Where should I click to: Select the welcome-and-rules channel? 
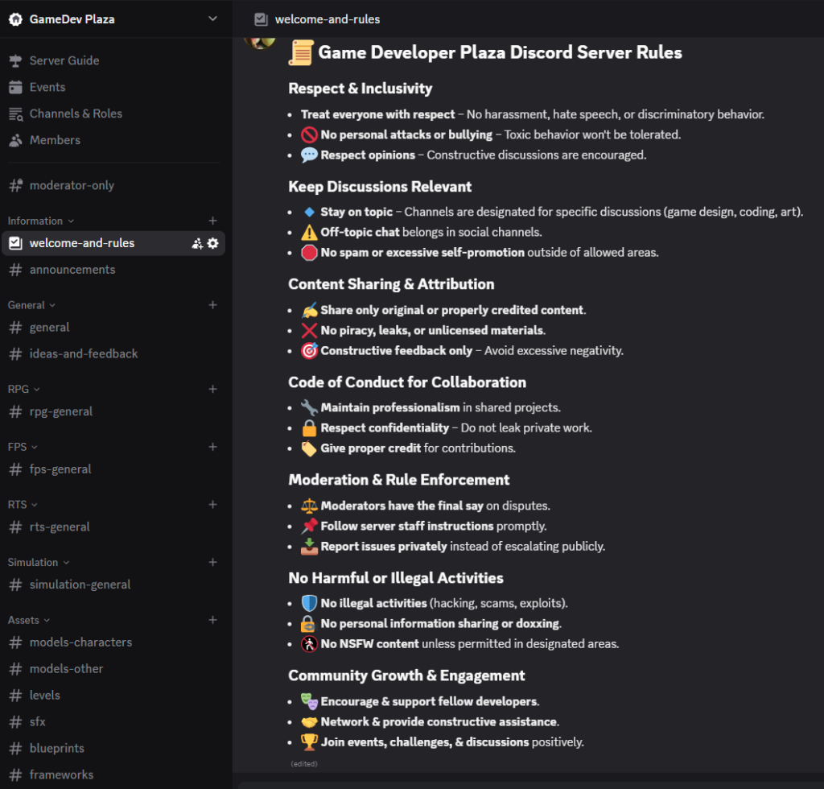point(113,243)
